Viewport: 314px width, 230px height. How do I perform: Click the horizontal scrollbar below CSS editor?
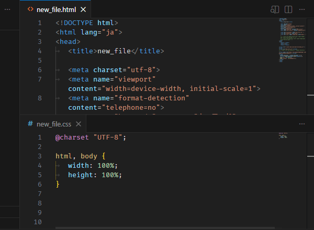157,228
